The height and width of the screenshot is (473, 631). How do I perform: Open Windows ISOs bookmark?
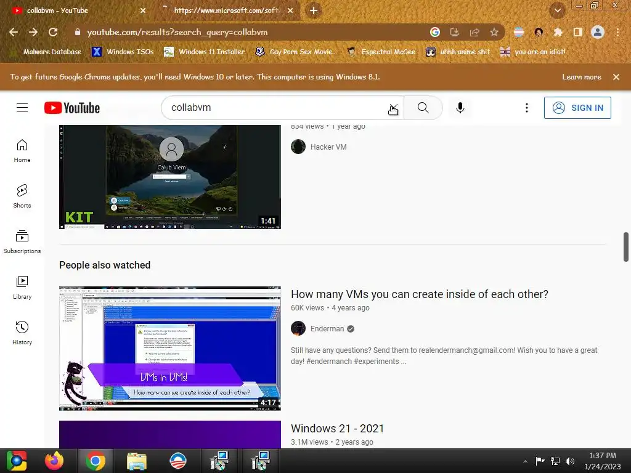[x=123, y=52]
